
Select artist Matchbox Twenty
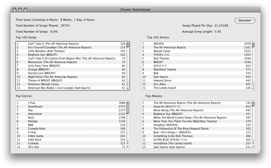[x=197, y=69]
